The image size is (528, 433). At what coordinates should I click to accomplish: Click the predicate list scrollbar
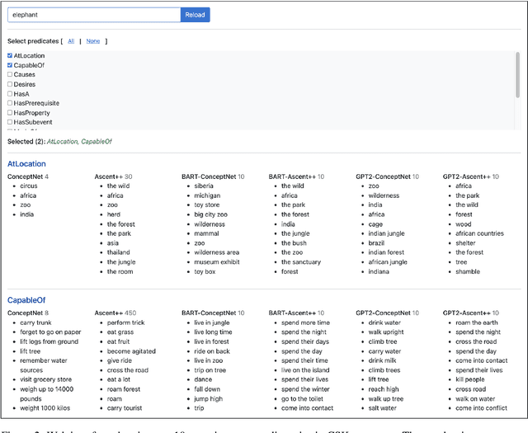tap(516, 74)
